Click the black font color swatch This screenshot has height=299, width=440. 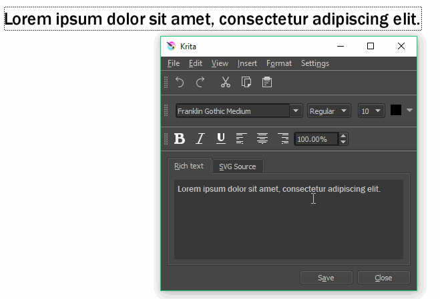396,110
